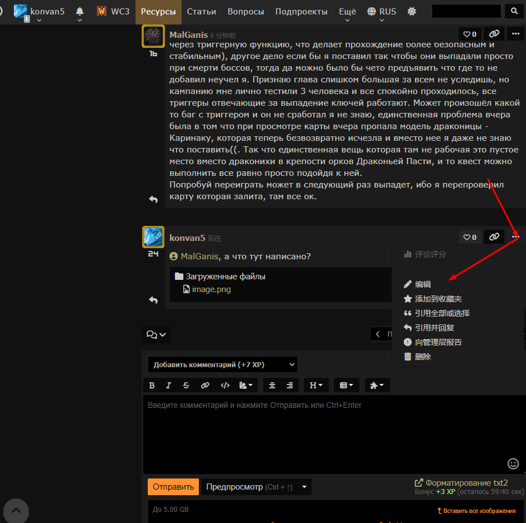
Task: Click 'Вставить все изображения' link
Action: [x=477, y=511]
